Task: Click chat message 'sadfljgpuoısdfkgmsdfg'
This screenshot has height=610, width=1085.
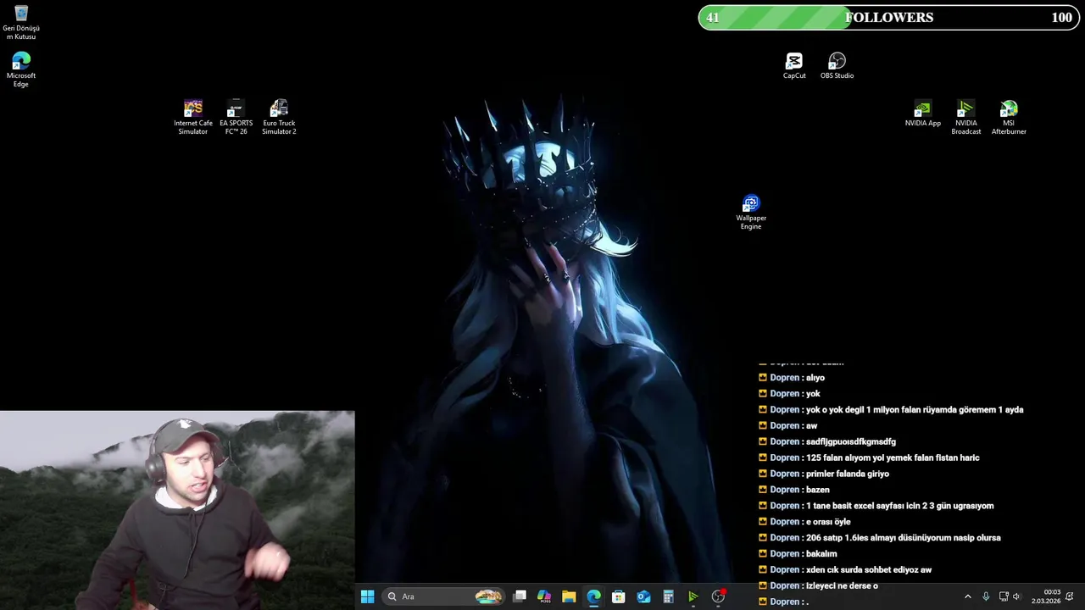Action: coord(851,441)
